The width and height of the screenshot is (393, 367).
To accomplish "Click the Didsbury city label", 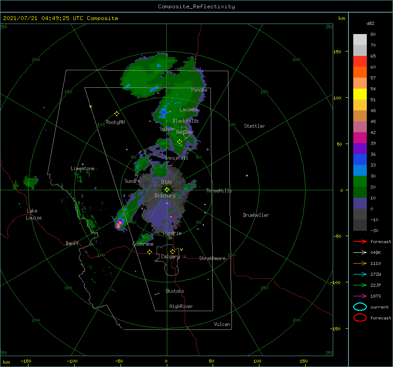I will point(165,196).
